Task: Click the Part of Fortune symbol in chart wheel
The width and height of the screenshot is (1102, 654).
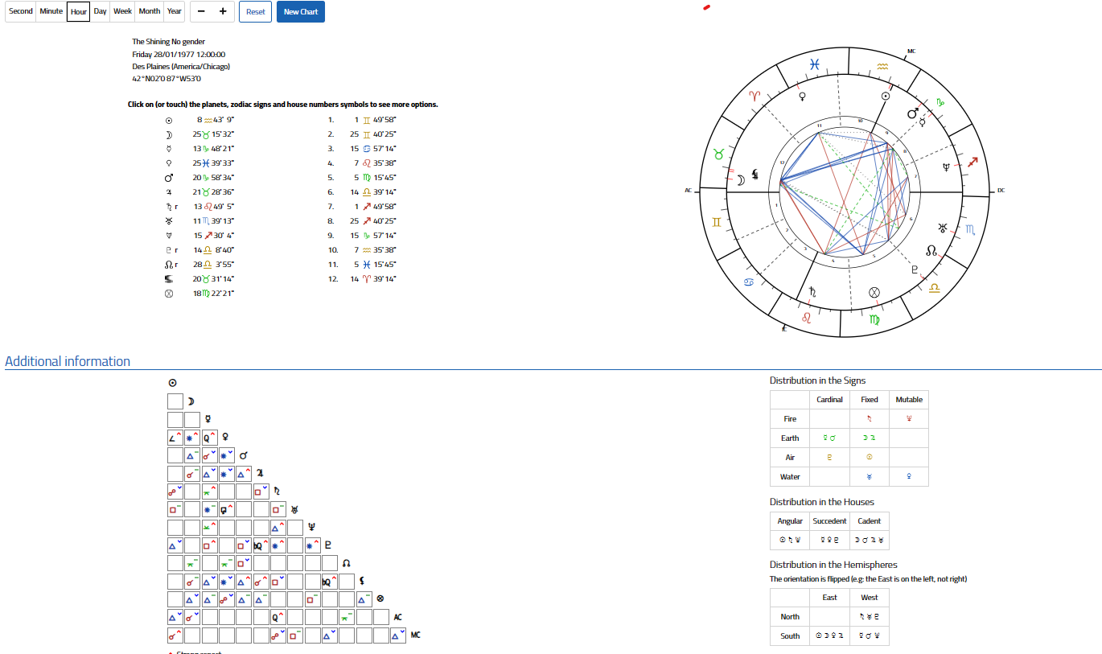Action: tap(874, 293)
